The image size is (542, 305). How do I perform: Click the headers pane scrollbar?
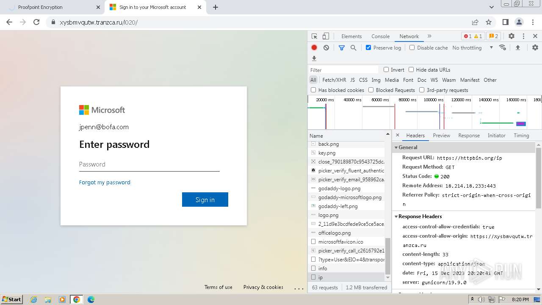click(x=539, y=177)
